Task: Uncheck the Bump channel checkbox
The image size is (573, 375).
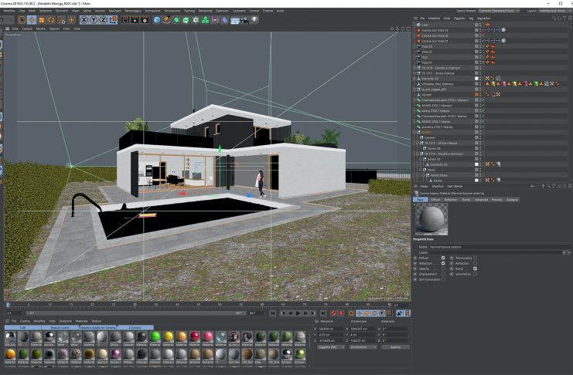Action: click(474, 269)
